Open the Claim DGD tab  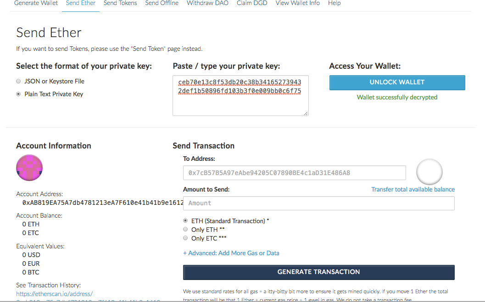tap(252, 3)
